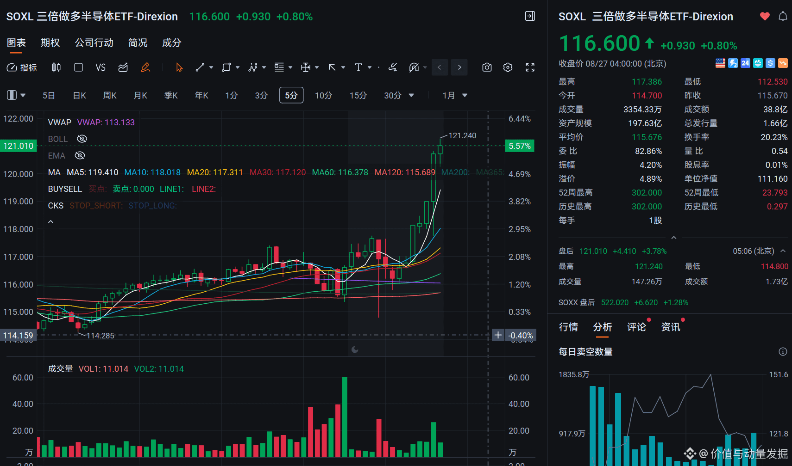792x466 pixels.
Task: Open the 30分 timeframe dropdown arrow
Action: tap(411, 95)
